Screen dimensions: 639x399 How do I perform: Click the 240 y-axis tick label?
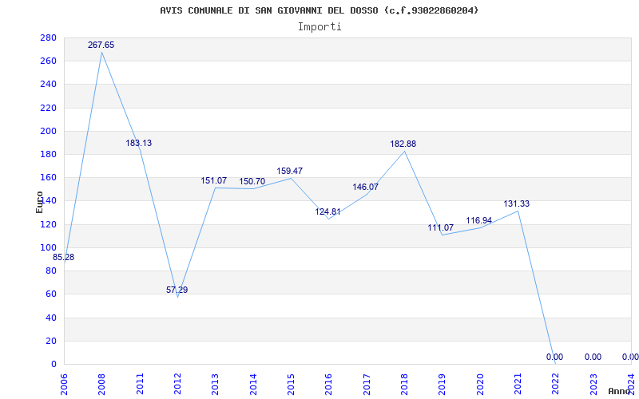click(x=49, y=85)
